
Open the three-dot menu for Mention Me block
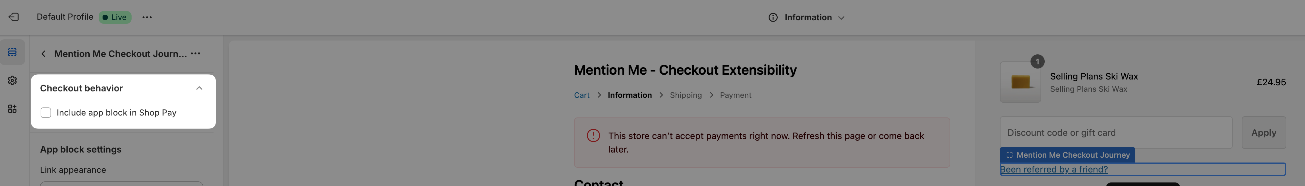pos(195,53)
